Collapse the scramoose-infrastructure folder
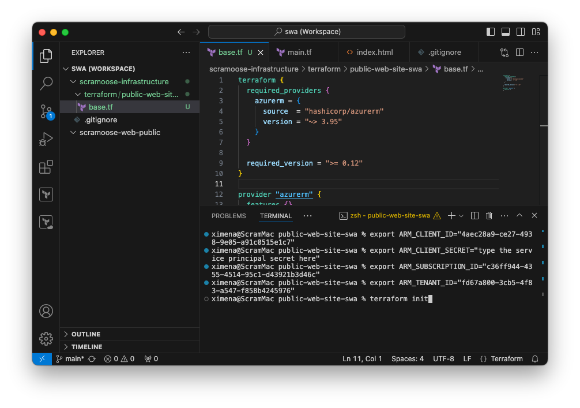This screenshot has height=408, width=580. pos(130,81)
